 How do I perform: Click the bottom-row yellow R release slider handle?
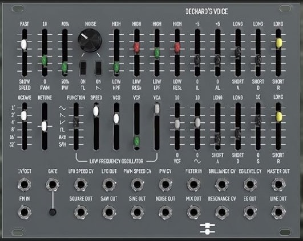(x=278, y=117)
